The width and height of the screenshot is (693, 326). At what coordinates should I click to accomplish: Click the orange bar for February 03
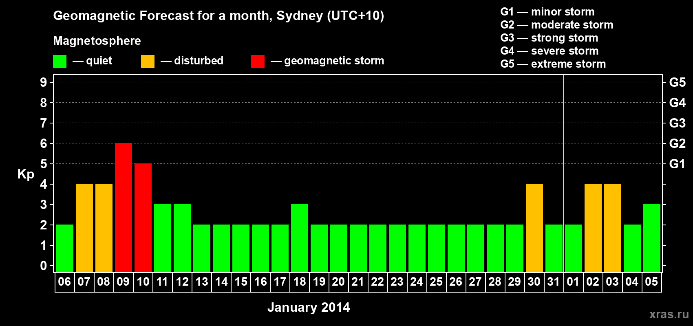pos(613,228)
